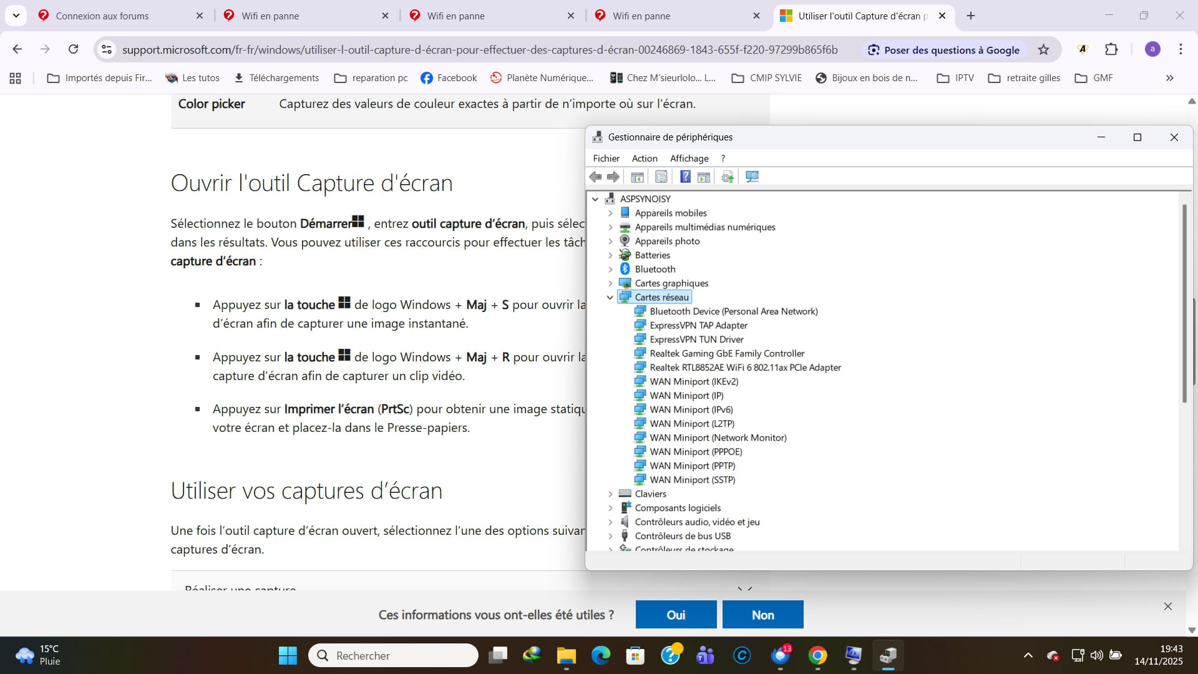Click the Help toolbar icon in Device Manager
1198x674 pixels.
[x=685, y=177]
